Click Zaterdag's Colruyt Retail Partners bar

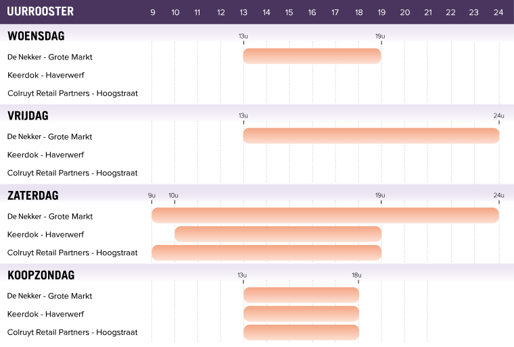[x=266, y=252]
